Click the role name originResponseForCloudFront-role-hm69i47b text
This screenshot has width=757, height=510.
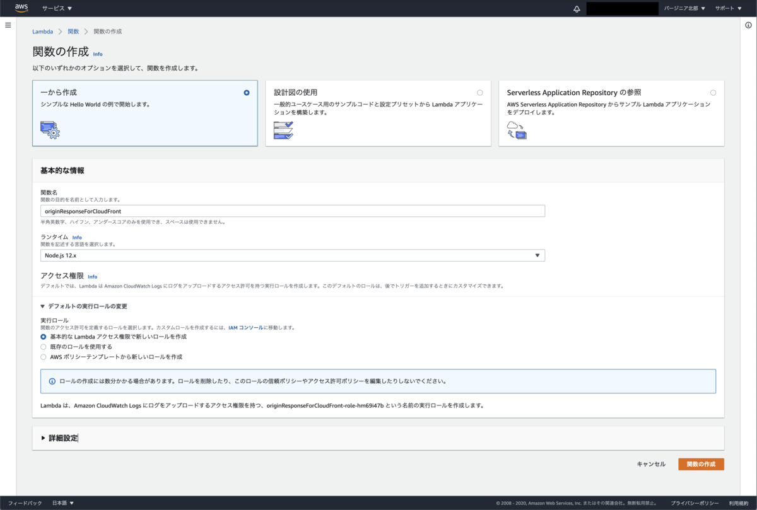coord(325,405)
